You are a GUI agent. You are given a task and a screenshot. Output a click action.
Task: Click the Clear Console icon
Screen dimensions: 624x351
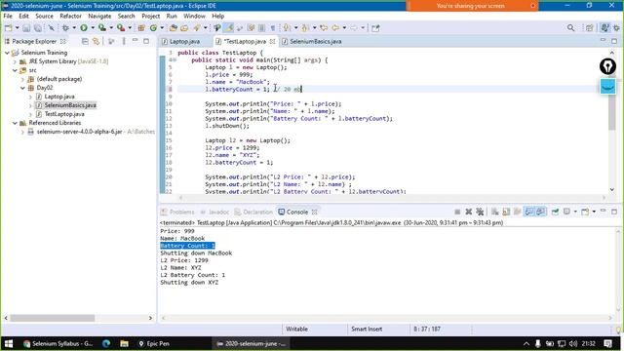click(494, 212)
